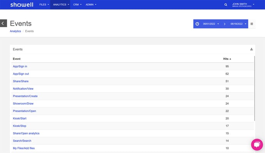Expand the John Smith user dropdown

(x=243, y=5)
